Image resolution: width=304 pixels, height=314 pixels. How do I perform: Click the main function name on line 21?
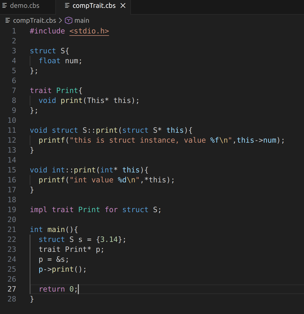56,229
